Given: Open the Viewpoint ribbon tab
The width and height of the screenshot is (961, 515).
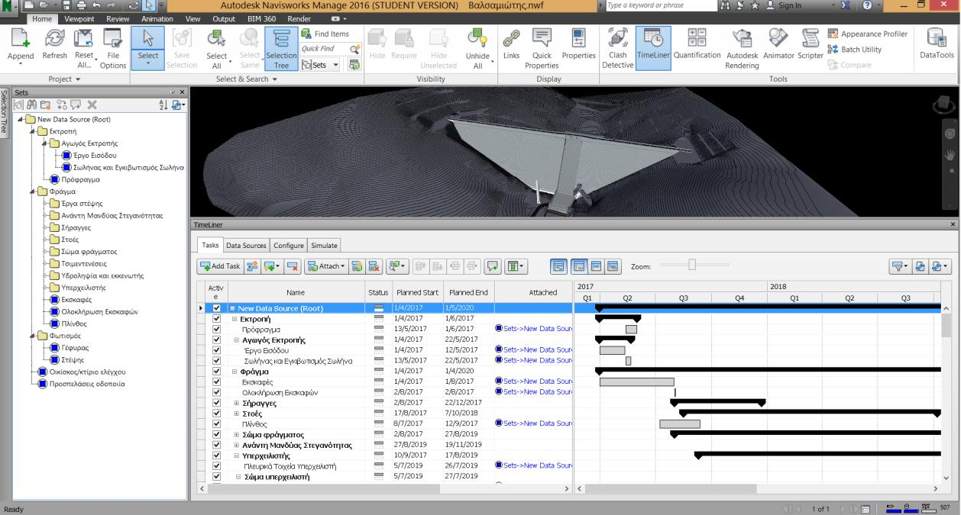Looking at the screenshot, I should pos(79,18).
